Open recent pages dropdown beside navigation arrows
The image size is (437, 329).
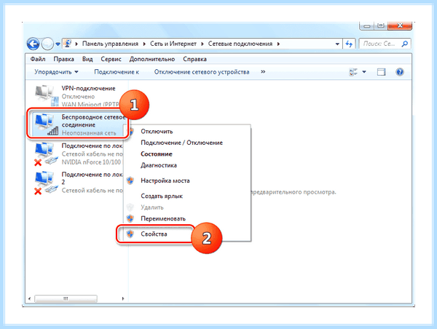[x=58, y=44]
